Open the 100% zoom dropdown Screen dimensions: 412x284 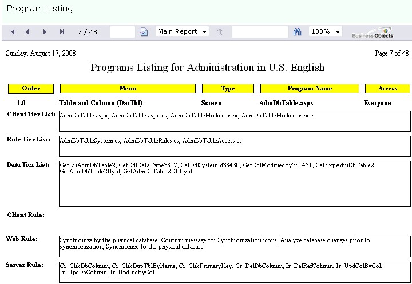(326, 32)
